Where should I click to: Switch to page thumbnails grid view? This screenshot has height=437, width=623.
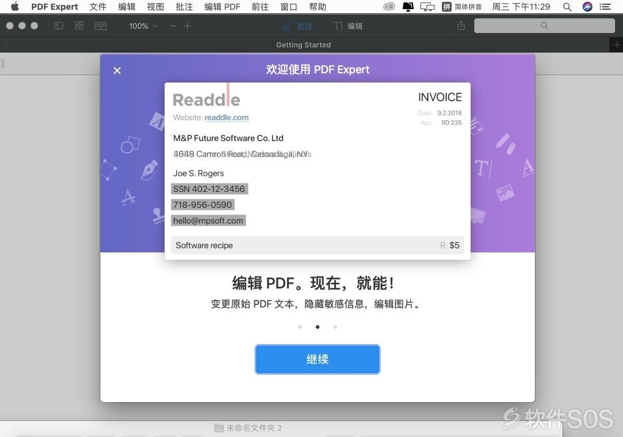click(79, 26)
